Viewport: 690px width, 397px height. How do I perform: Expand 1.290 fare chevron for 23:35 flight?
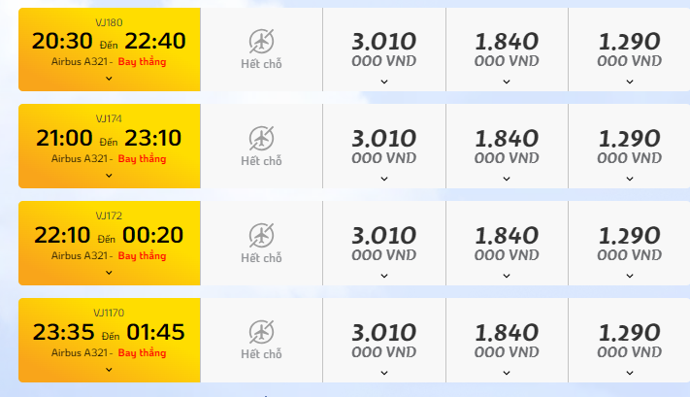click(x=630, y=373)
